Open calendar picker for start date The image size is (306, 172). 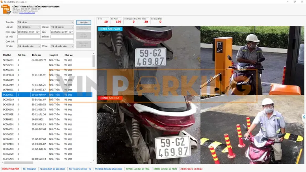click(38, 32)
